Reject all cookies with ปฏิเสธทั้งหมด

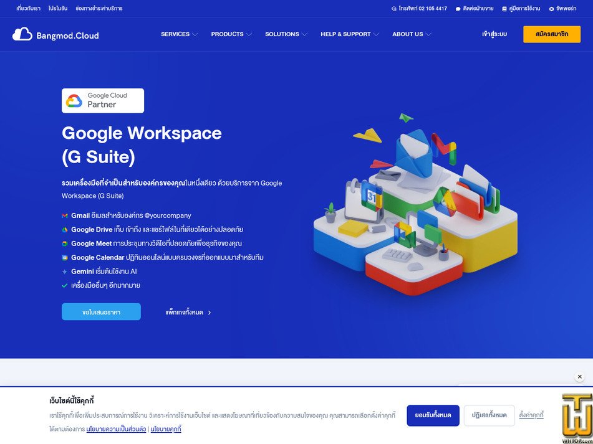(489, 415)
